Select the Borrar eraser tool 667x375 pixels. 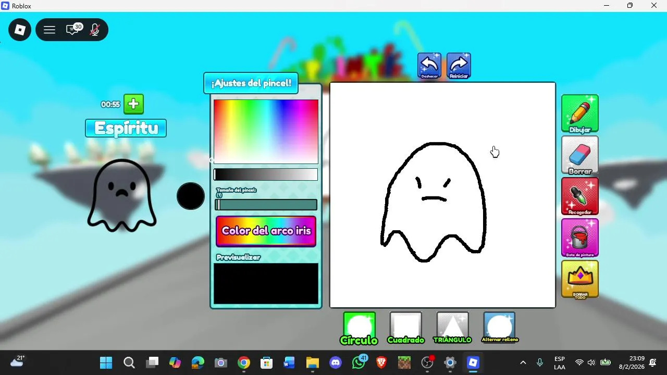[x=580, y=155]
